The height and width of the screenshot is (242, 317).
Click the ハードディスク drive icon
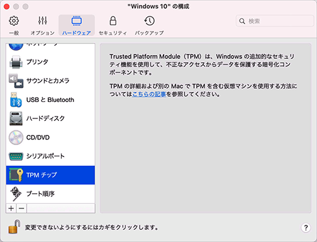point(16,118)
